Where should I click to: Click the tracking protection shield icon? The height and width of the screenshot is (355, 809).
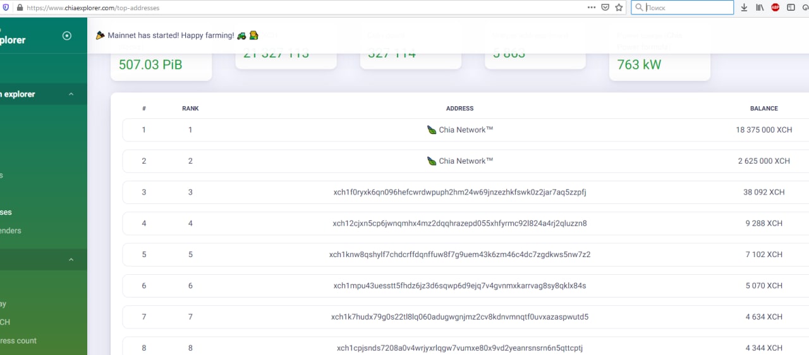point(6,8)
